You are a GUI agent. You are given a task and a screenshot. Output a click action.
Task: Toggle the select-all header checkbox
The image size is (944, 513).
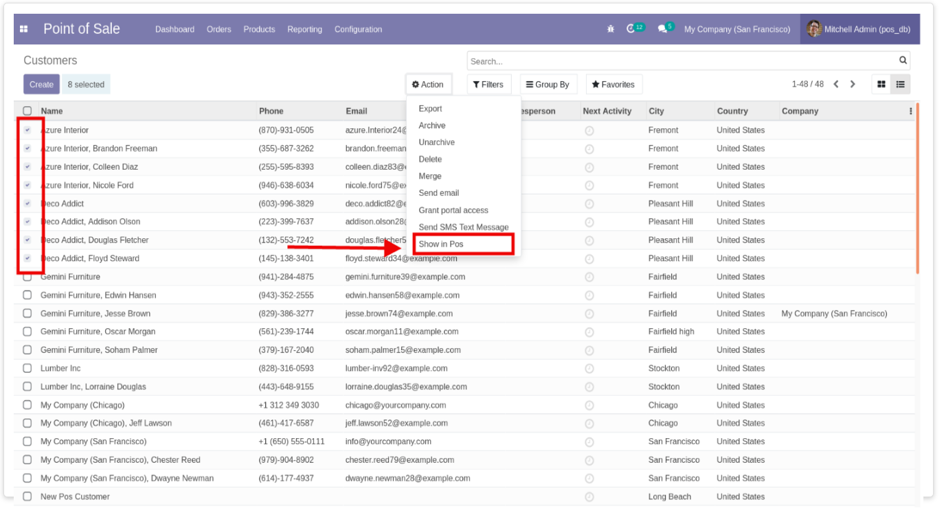pyautogui.click(x=27, y=111)
